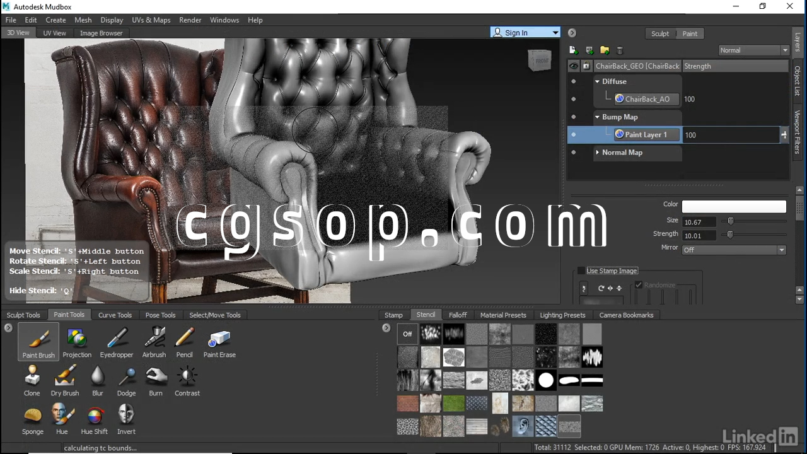Choose the Contrast tool

coord(187,380)
